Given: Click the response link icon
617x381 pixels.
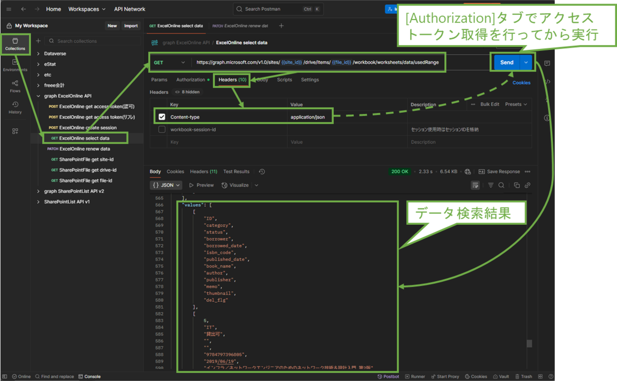Looking at the screenshot, I should 528,185.
